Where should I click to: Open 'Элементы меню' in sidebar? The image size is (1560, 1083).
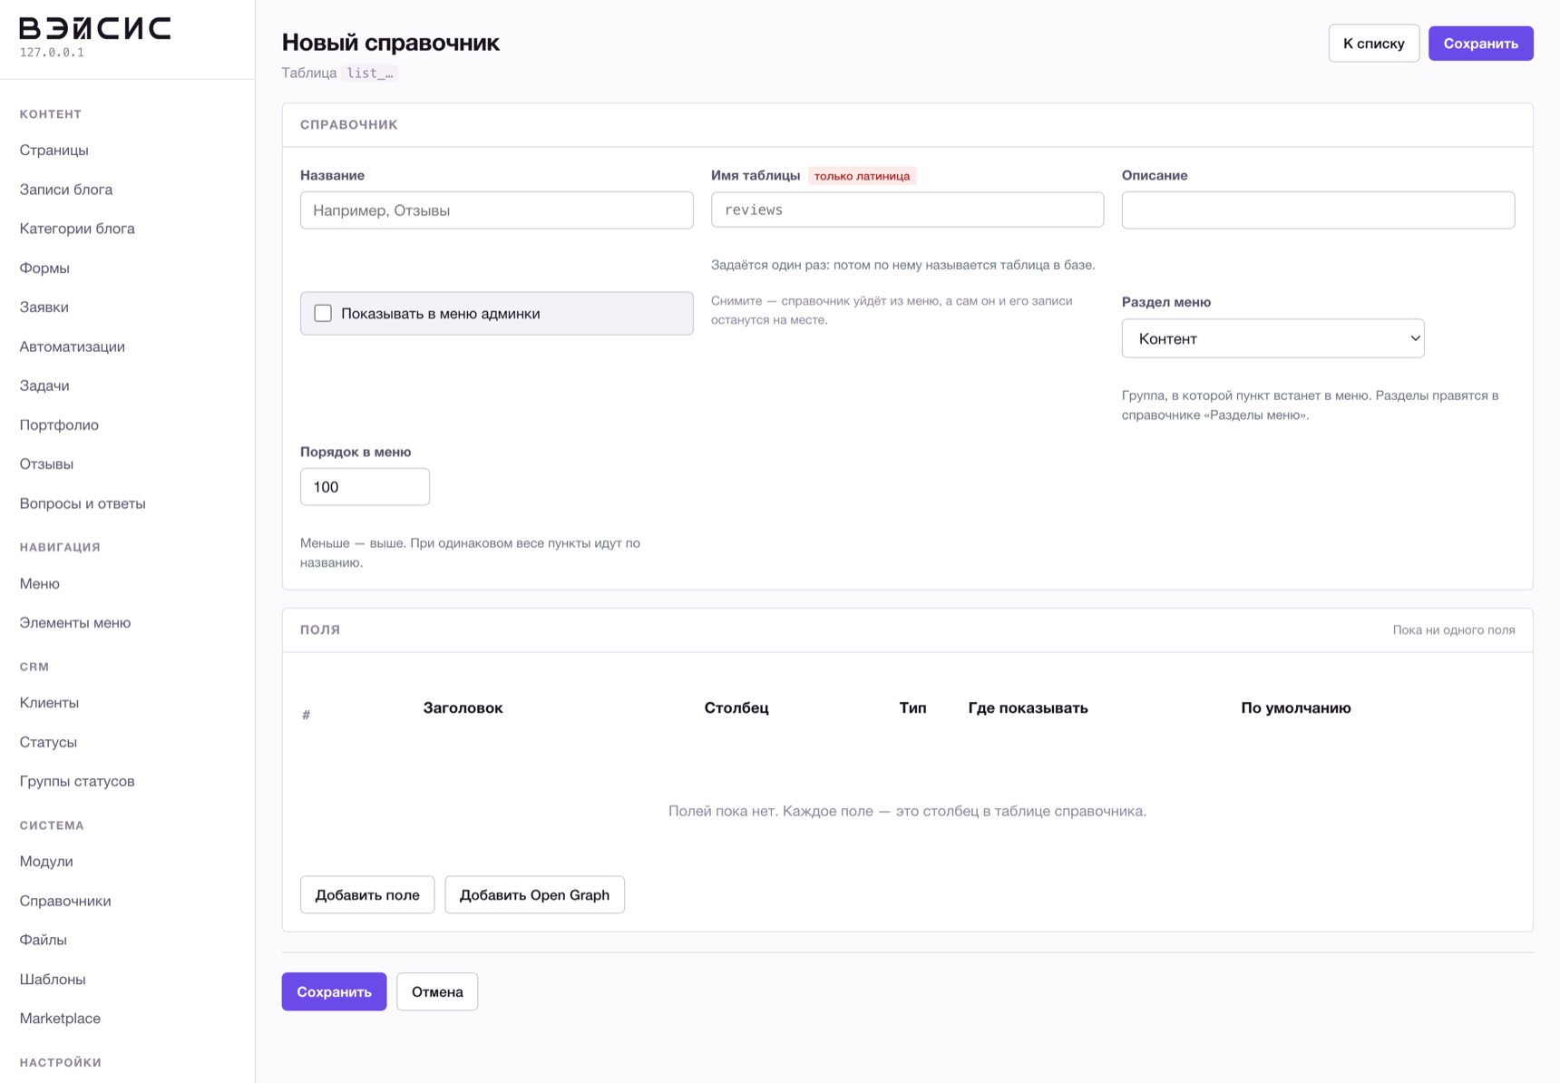coord(75,622)
